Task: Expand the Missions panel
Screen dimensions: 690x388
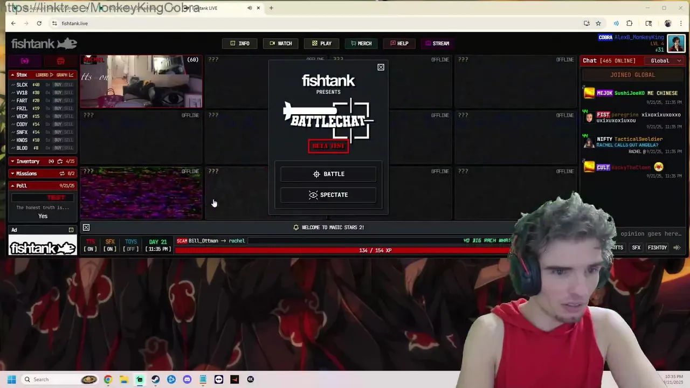Action: (12, 174)
